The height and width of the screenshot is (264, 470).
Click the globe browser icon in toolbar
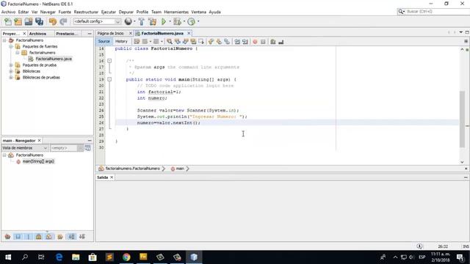[x=129, y=21]
